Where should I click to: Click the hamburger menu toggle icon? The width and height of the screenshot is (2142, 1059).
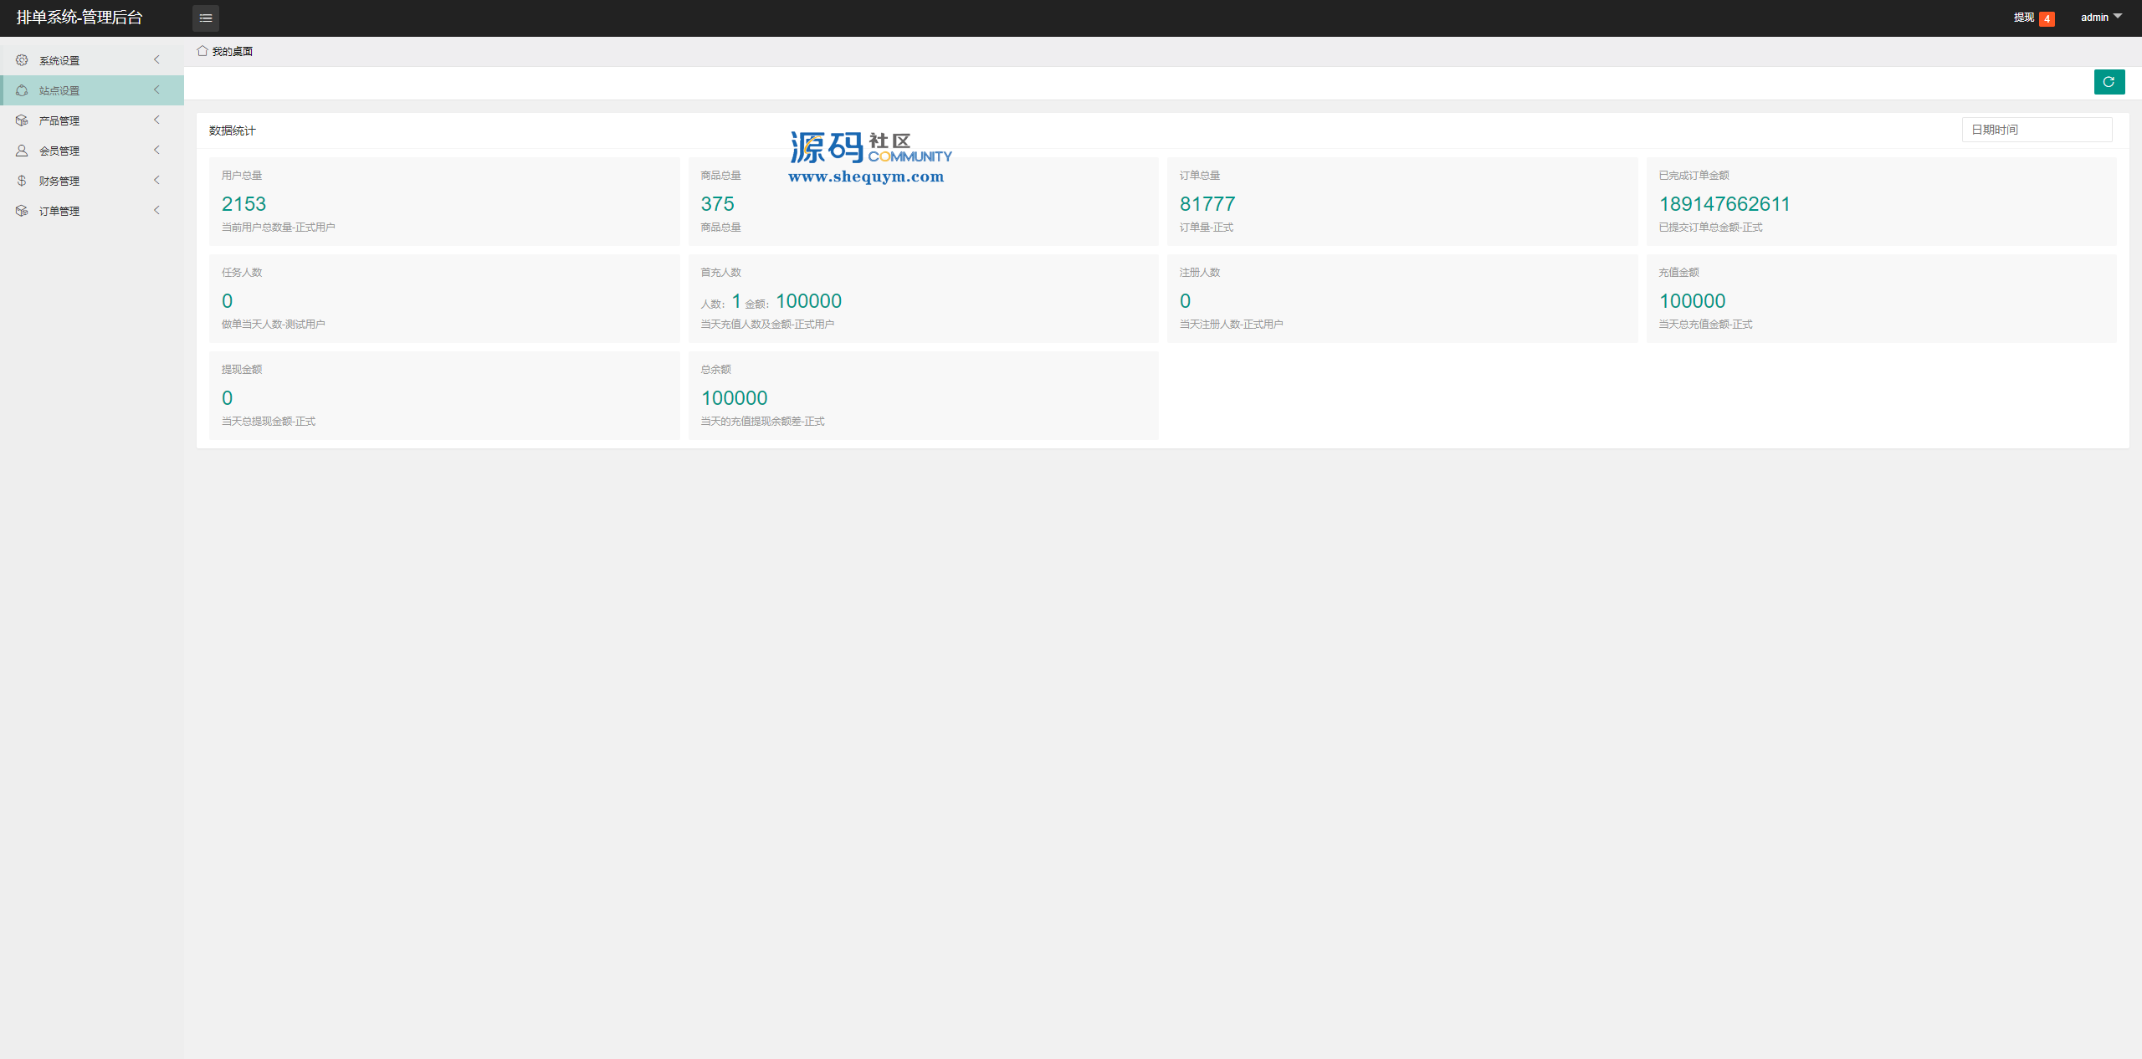click(206, 18)
